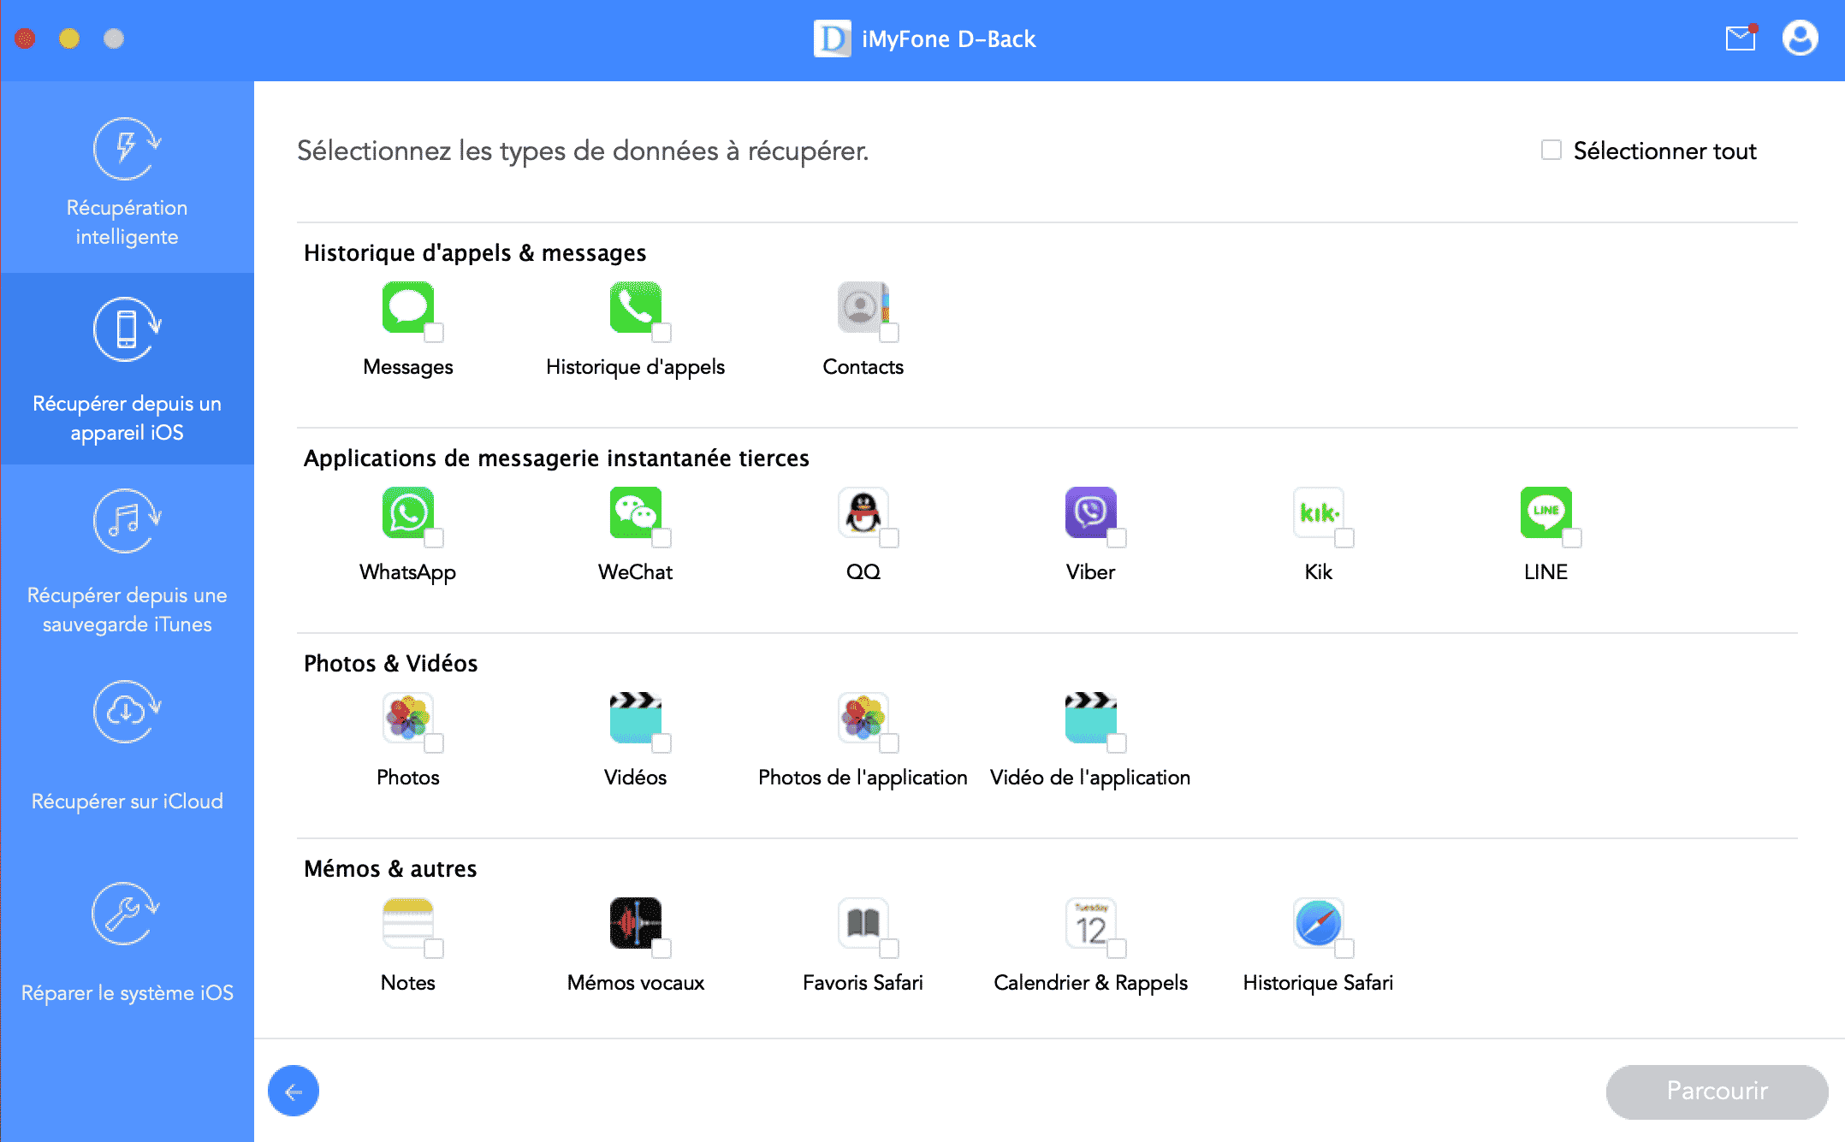Click the Historique d'appels & messages heading
1845x1142 pixels.
click(475, 253)
